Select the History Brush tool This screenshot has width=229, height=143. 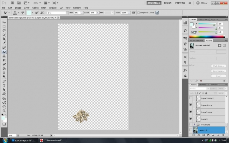(4, 60)
